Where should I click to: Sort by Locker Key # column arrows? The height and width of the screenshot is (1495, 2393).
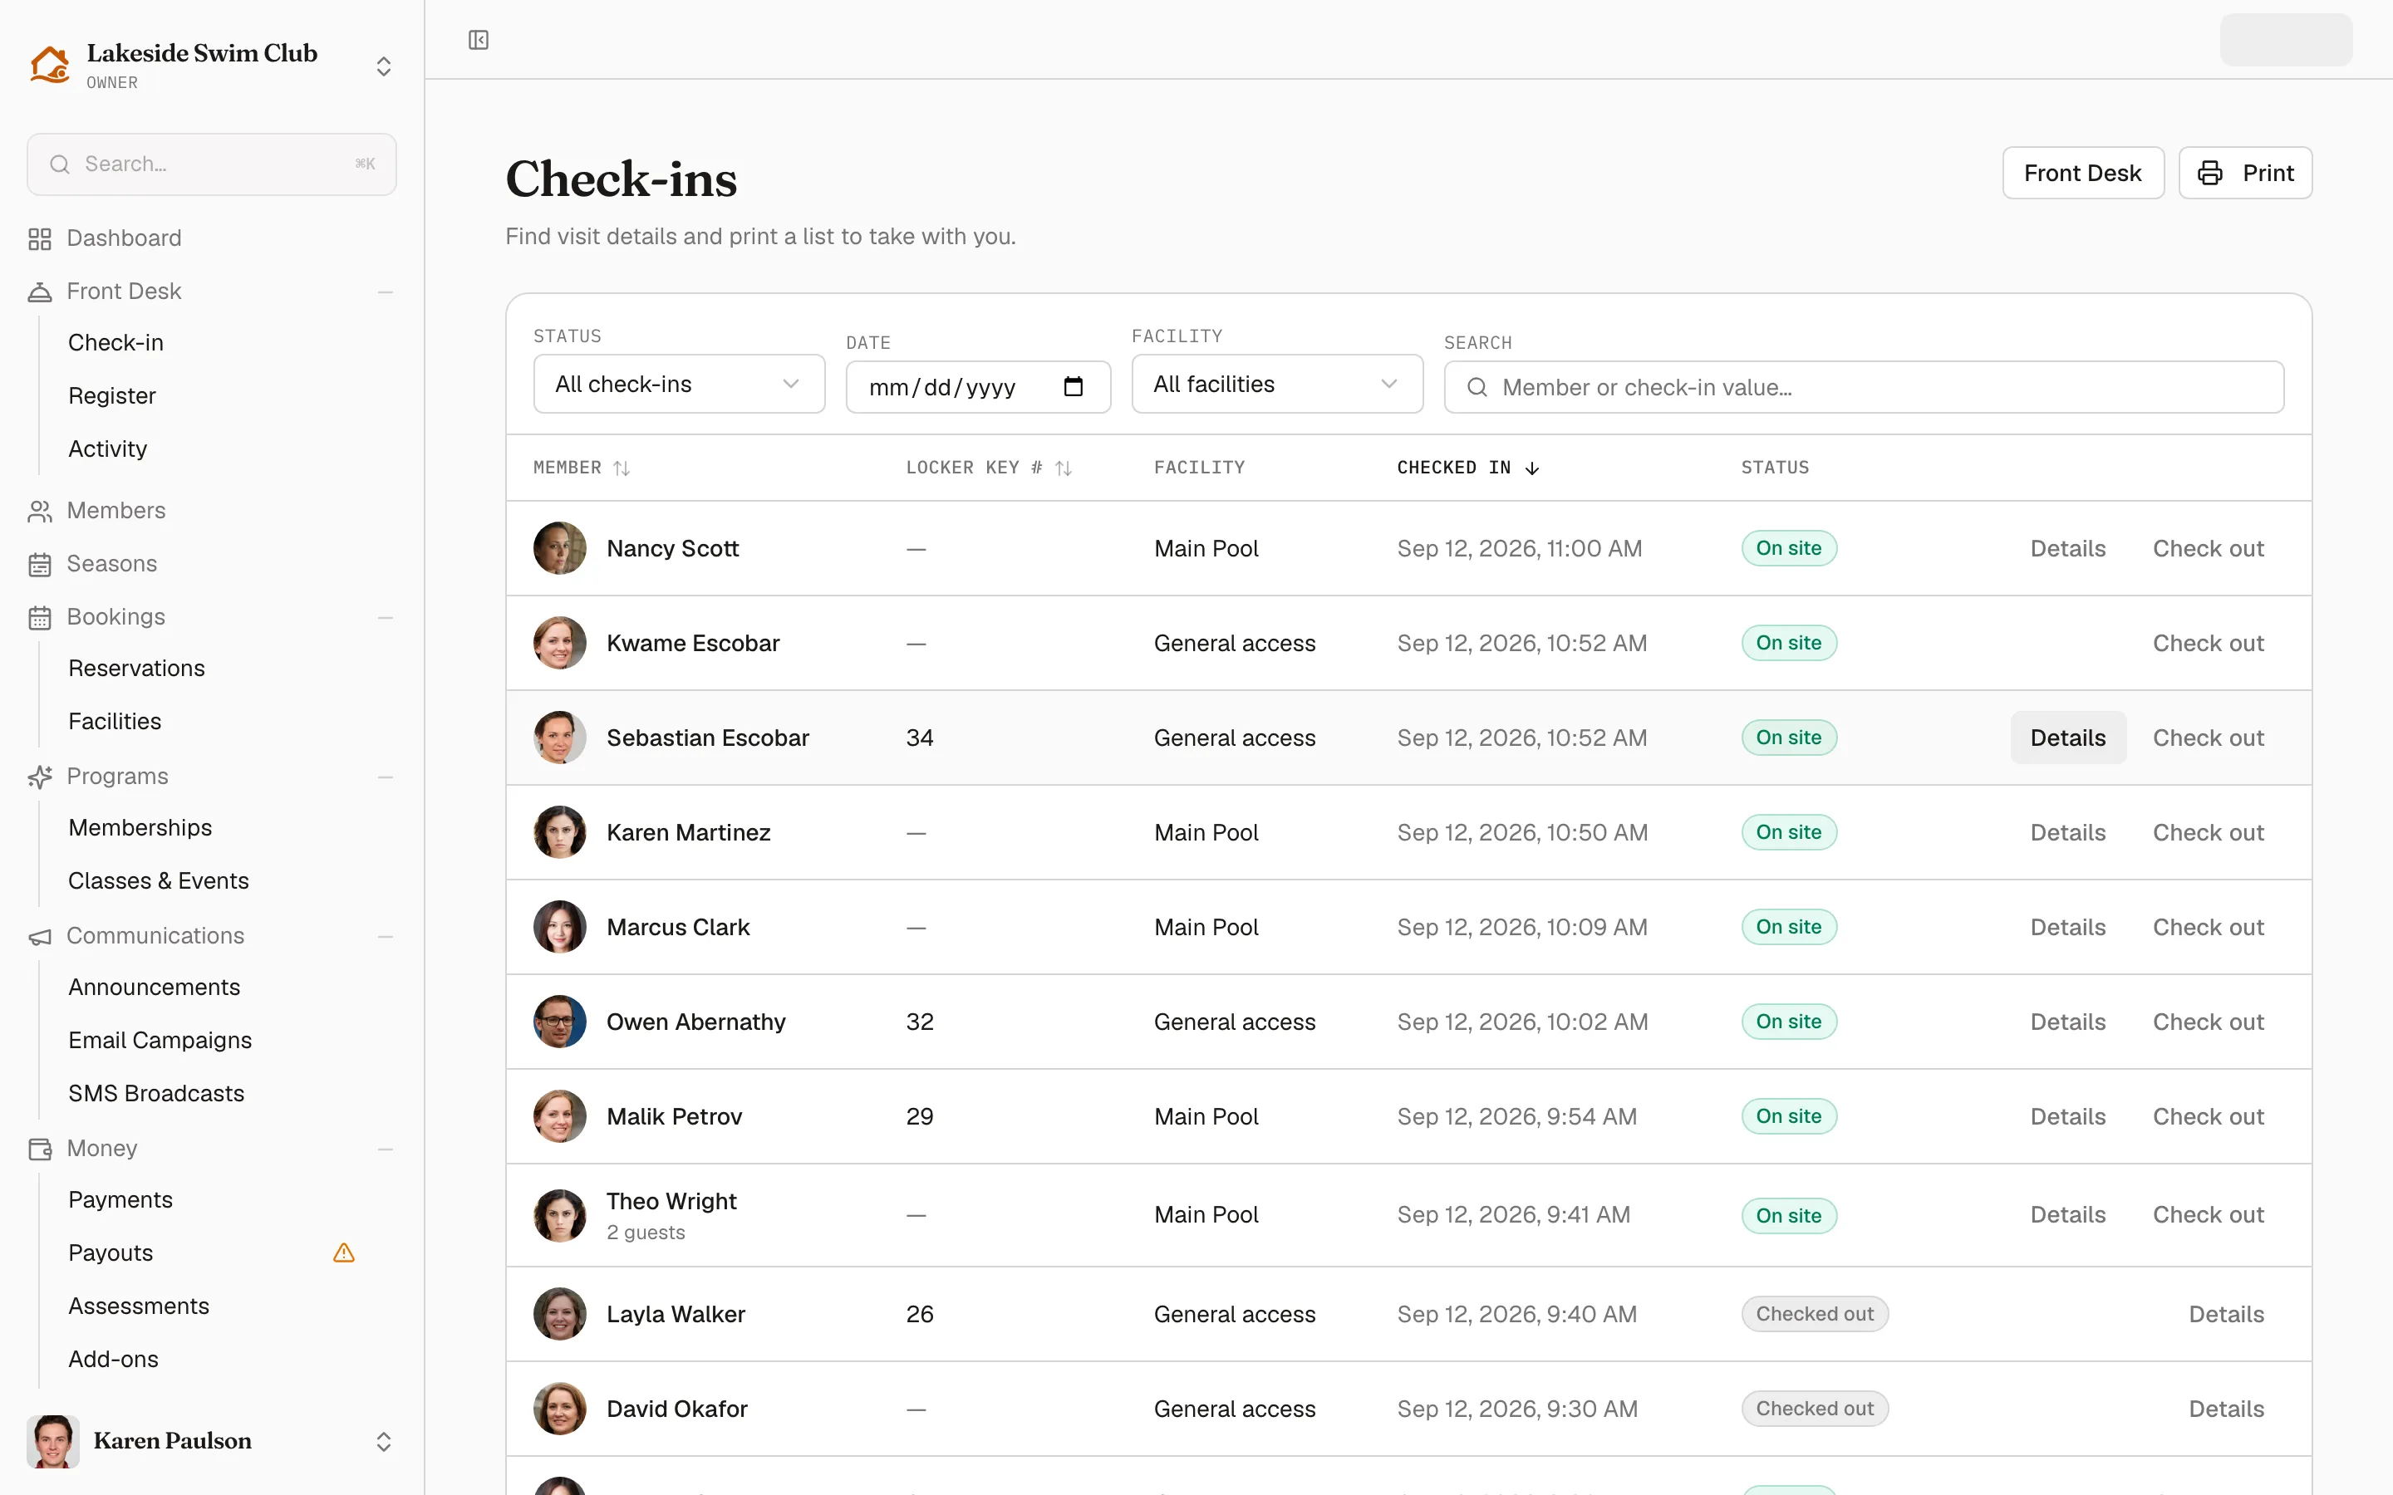pyautogui.click(x=1063, y=468)
